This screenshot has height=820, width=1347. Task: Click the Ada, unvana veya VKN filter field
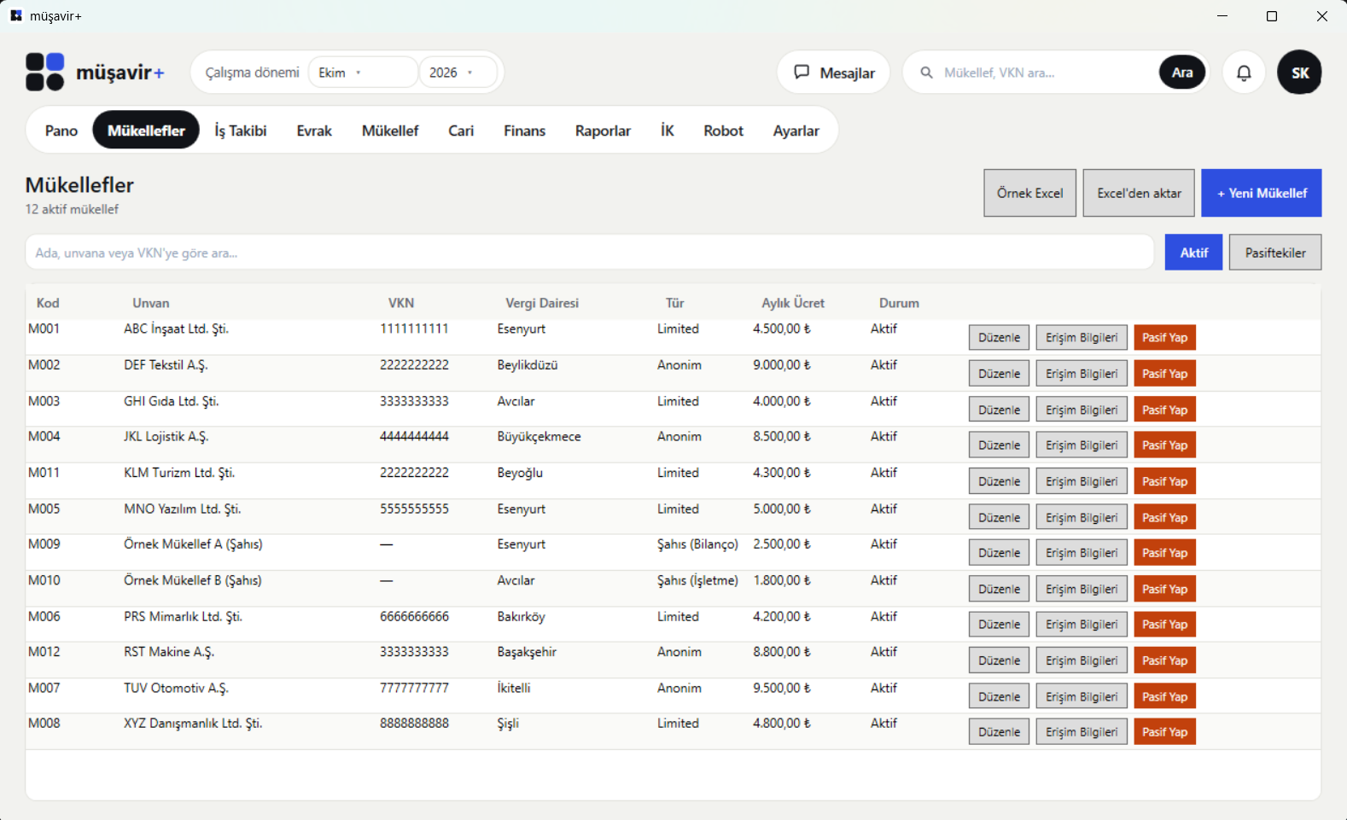[590, 253]
